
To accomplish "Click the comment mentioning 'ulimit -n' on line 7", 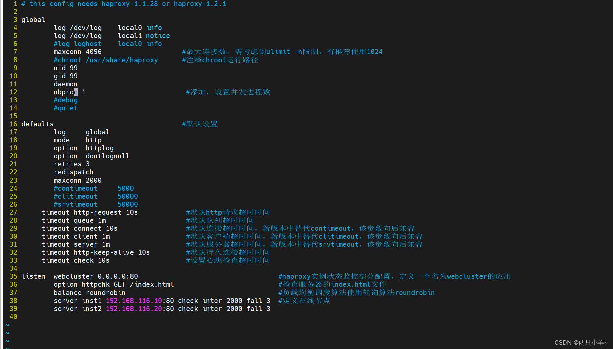I will pyautogui.click(x=282, y=52).
